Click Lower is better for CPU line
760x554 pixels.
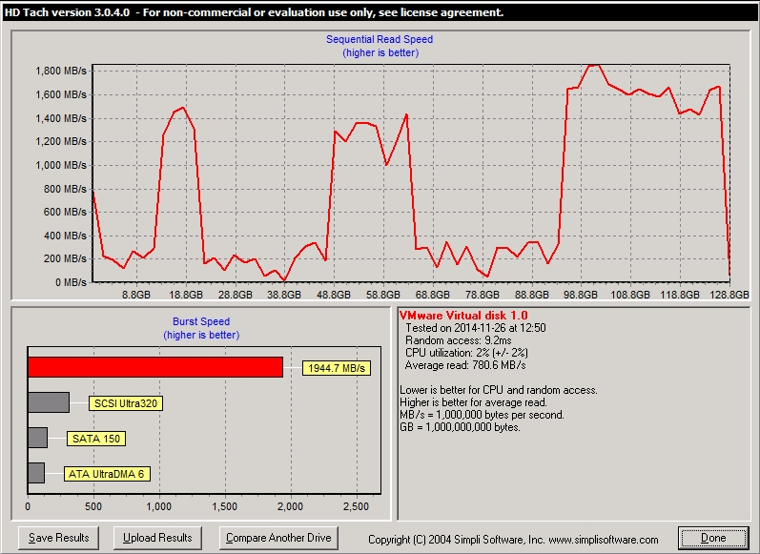[x=499, y=390]
